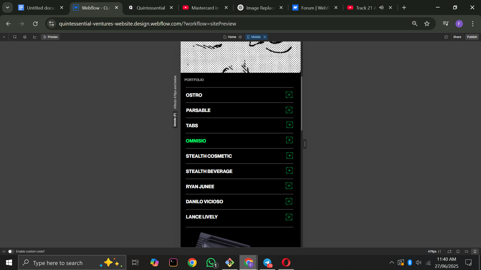This screenshot has height=270, width=481.
Task: Open the analytics chart icon
Action: [35, 37]
